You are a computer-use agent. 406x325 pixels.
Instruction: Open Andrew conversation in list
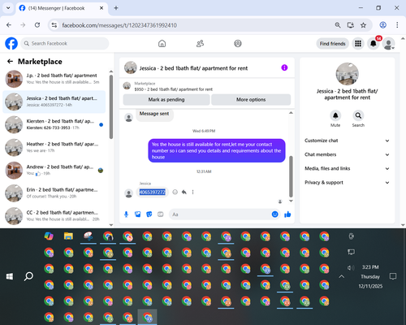tap(54, 171)
